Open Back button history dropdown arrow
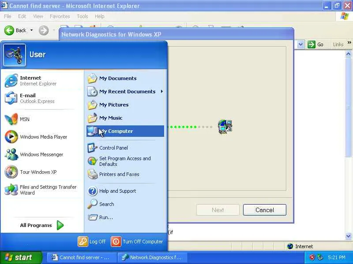Image resolution: width=353 pixels, height=264 pixels. click(x=31, y=30)
